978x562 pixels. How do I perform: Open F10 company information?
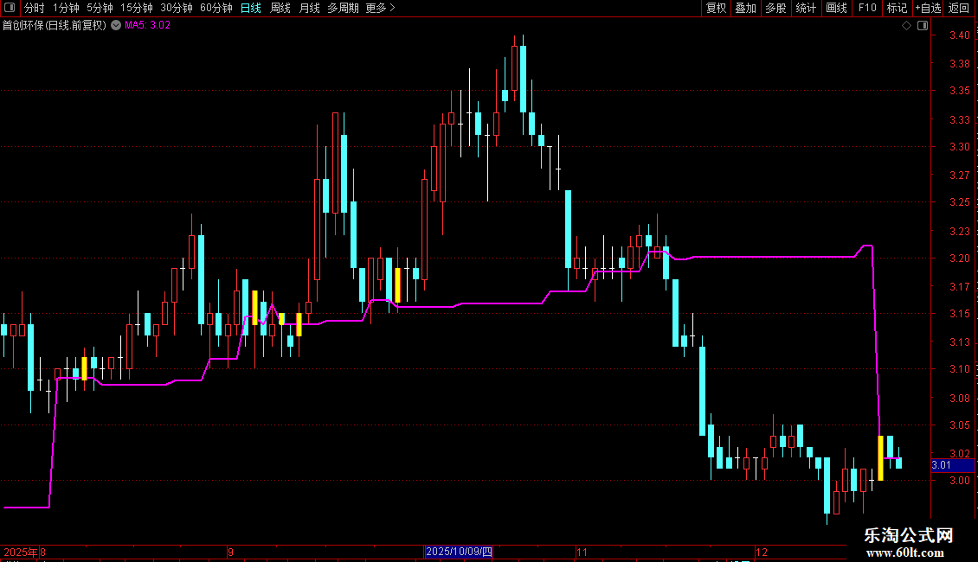tap(867, 8)
